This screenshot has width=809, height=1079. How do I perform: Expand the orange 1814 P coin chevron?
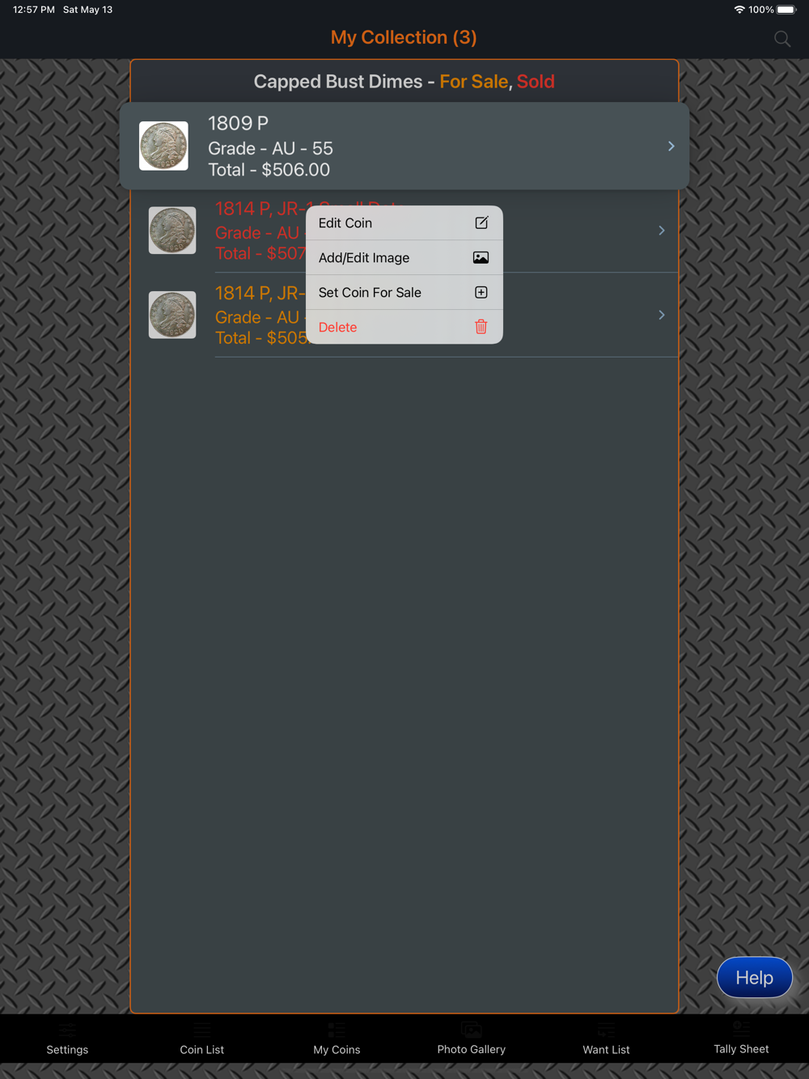tap(662, 315)
